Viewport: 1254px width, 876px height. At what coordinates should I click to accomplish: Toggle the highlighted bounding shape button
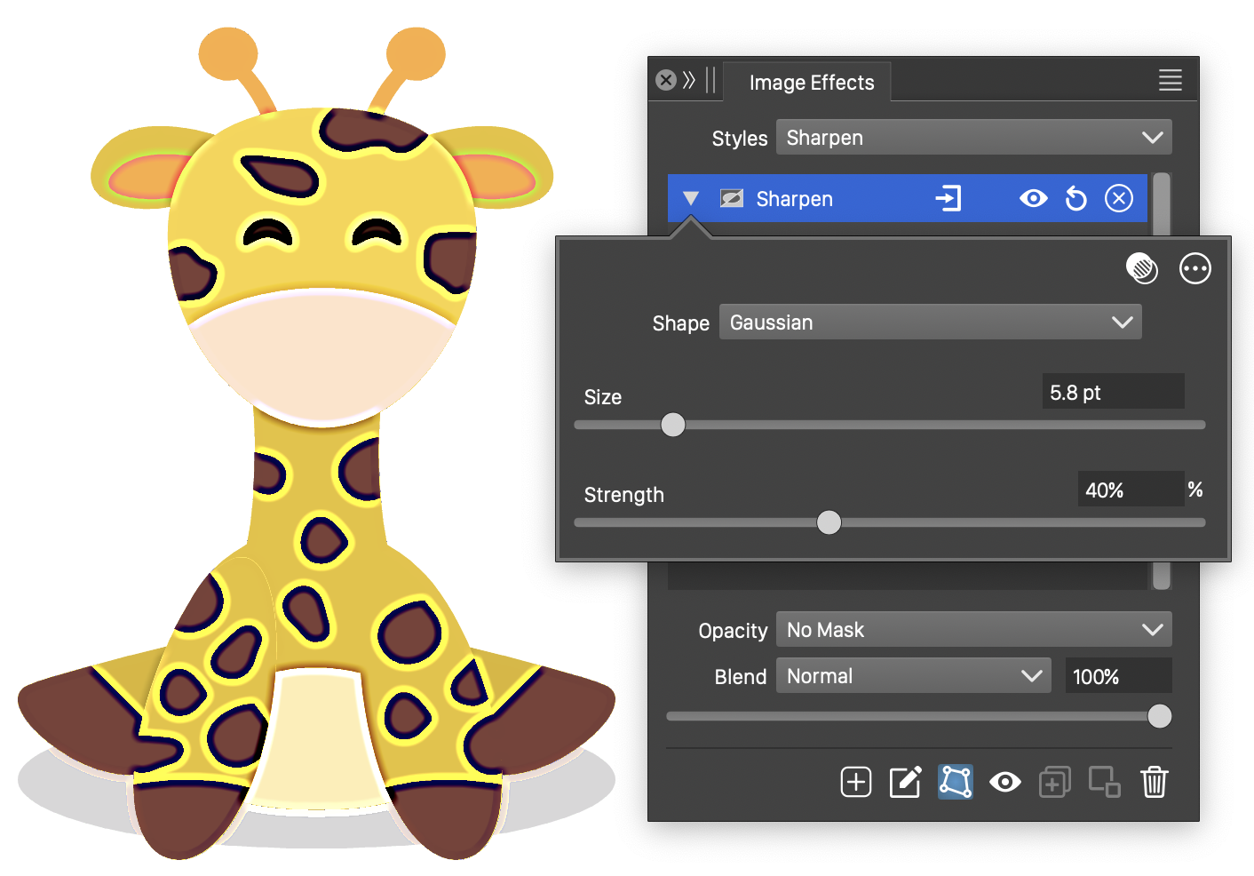coord(955,782)
